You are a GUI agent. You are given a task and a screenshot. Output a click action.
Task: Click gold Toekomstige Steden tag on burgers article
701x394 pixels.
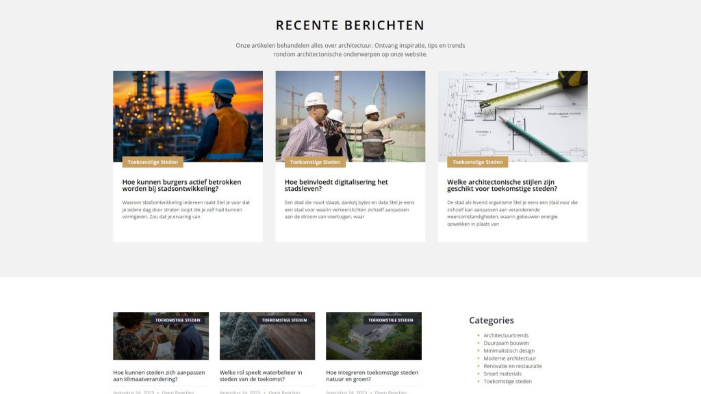point(153,162)
